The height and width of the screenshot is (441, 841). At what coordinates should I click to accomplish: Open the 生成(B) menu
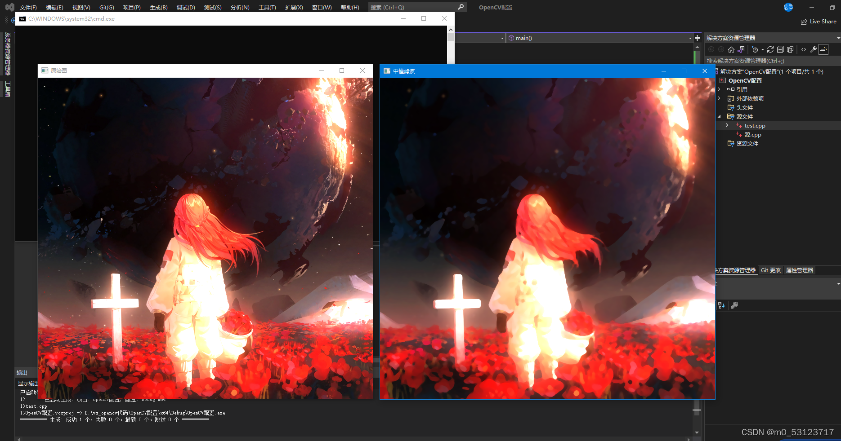pos(159,8)
